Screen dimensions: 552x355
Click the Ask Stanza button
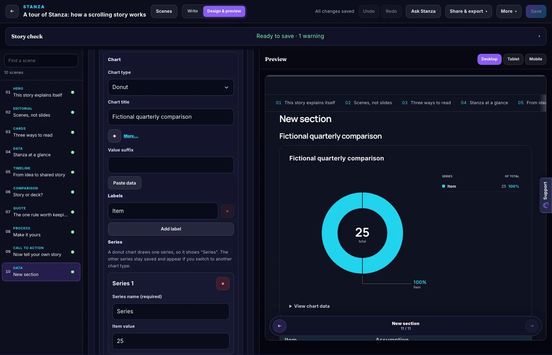click(x=423, y=11)
